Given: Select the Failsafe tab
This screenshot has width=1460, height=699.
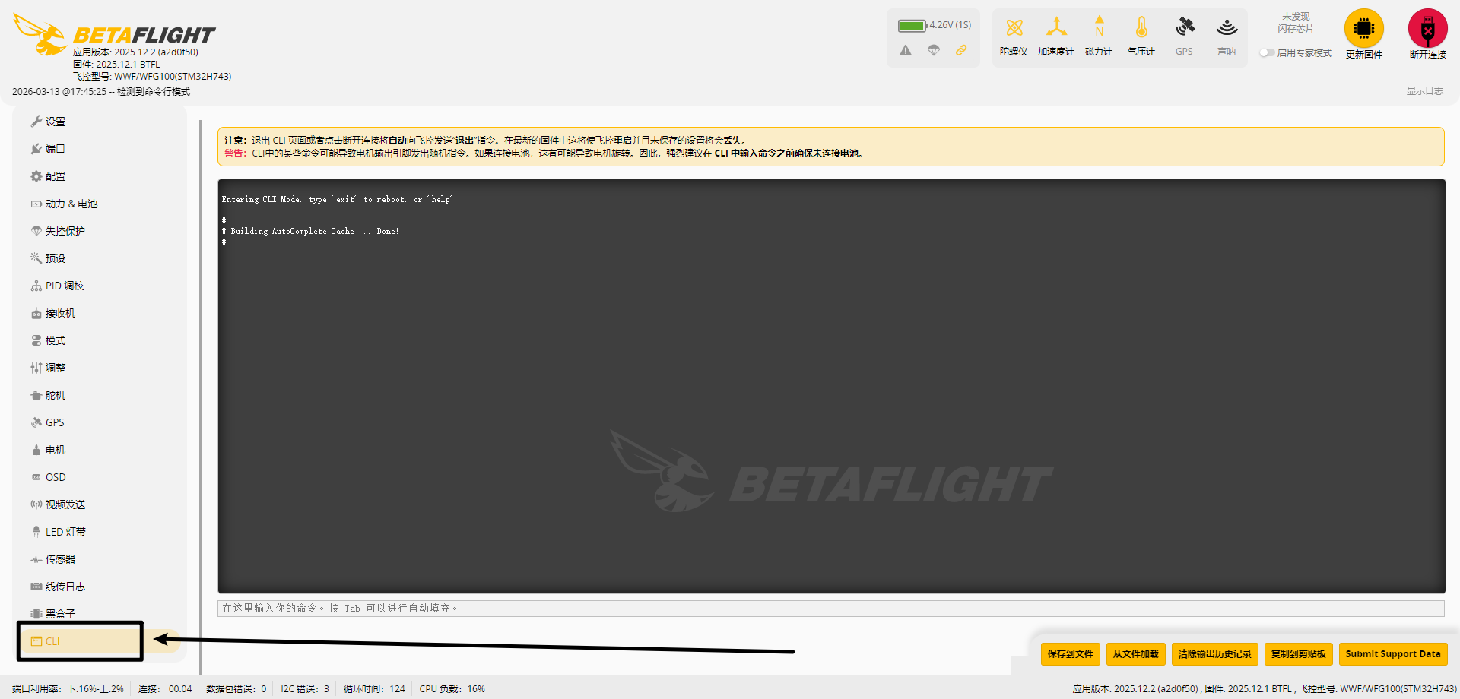Looking at the screenshot, I should point(65,231).
